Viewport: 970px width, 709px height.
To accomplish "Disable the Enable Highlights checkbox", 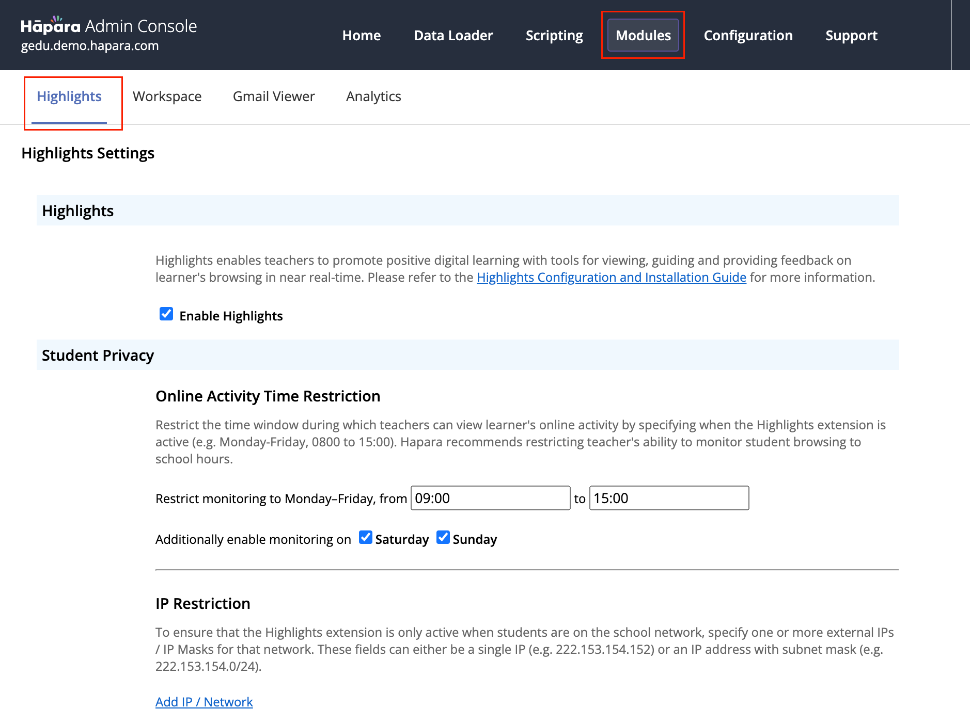I will (x=165, y=314).
